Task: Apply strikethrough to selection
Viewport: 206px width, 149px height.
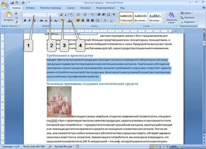Action: point(41,21)
